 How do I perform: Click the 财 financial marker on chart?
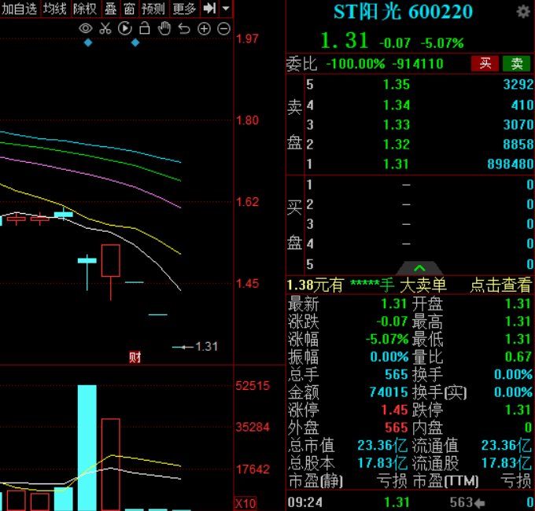(135, 357)
